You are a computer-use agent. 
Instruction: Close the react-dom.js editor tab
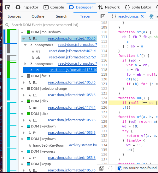pyautogui.click(x=142, y=16)
